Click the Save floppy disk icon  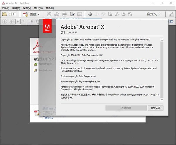[49, 14]
